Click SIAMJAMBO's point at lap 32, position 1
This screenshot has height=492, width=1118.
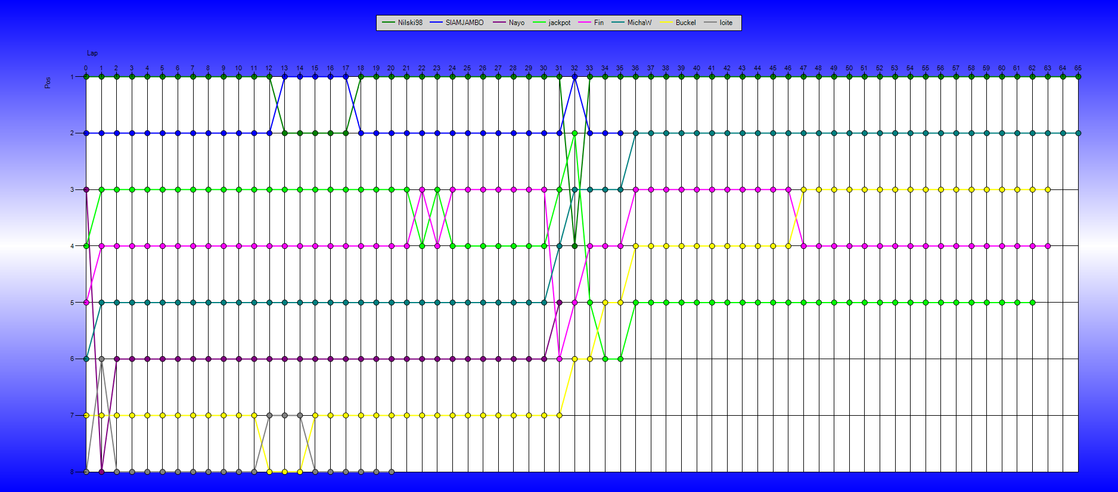point(574,77)
